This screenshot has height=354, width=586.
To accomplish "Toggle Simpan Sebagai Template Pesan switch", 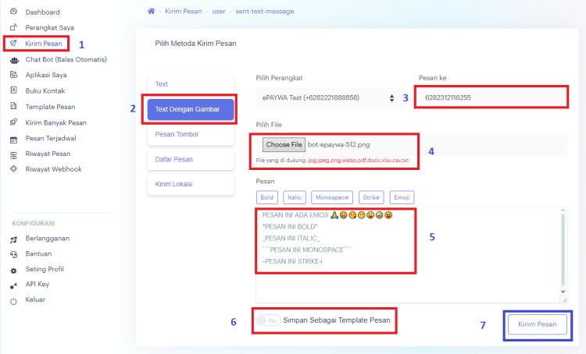I will 268,320.
